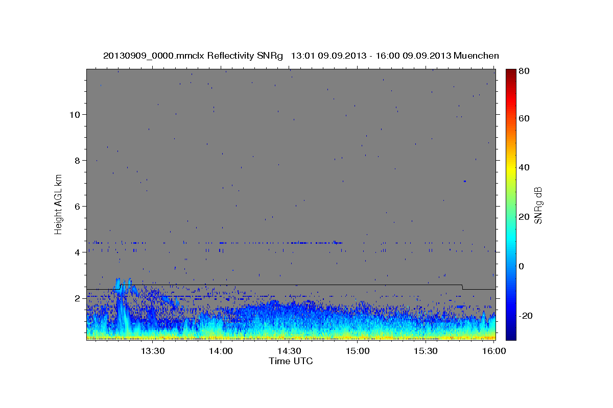
Task: Click the colorbar value 0
Action: [522, 266]
